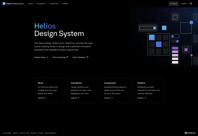Open the hero Share Feedback external link
This screenshot has height=136, width=198.
[x=80, y=57]
